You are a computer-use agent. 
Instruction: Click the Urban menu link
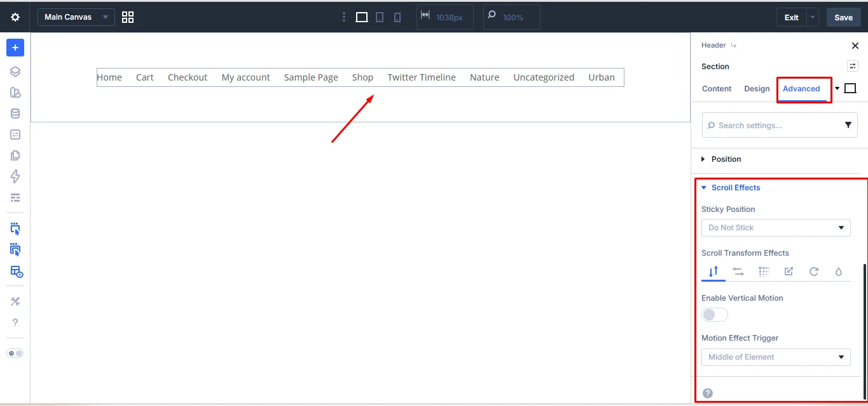602,77
